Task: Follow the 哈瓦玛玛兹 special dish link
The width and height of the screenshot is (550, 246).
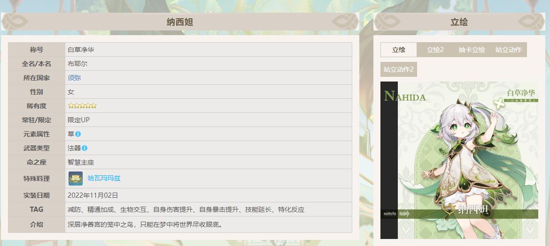Action: pyautogui.click(x=104, y=179)
